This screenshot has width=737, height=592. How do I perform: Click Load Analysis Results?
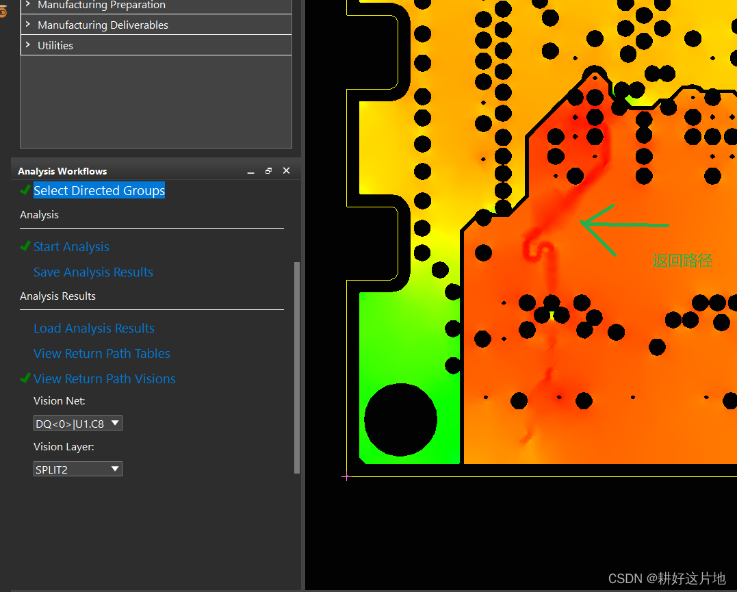(94, 328)
